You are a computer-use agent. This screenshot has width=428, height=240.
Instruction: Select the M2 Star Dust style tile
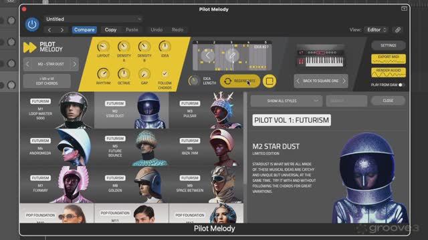click(132, 110)
